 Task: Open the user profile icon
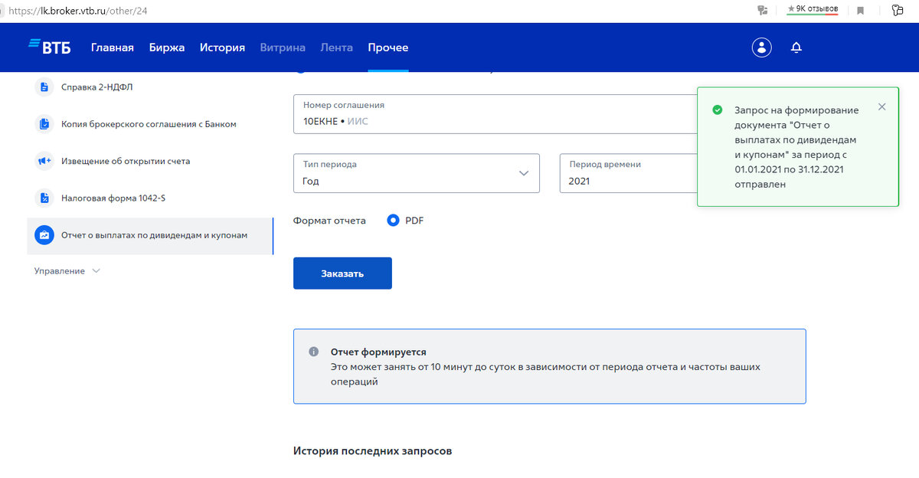tap(761, 47)
